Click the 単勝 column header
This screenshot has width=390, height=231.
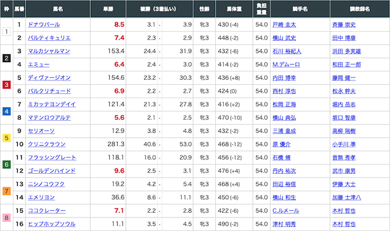click(x=108, y=9)
